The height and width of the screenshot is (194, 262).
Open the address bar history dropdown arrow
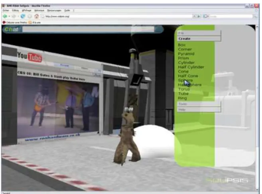195,16
